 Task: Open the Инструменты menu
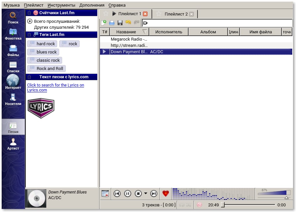coord(62,5)
